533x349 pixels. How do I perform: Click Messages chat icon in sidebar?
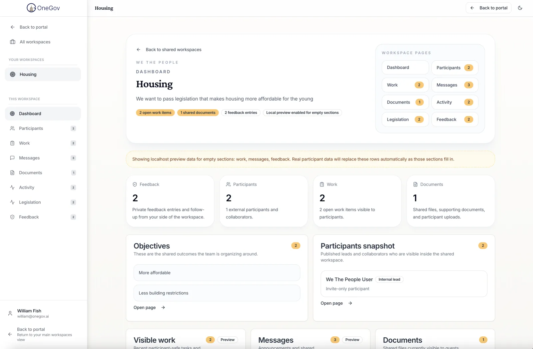point(12,158)
